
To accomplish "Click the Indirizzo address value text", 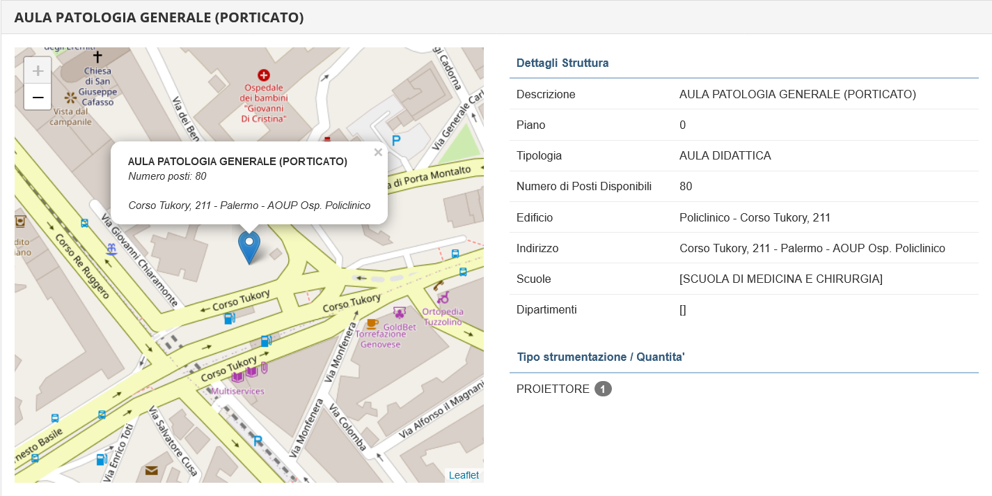I will 812,248.
